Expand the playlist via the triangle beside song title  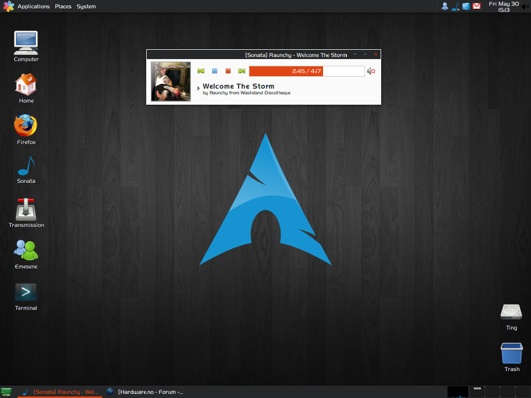(x=199, y=88)
